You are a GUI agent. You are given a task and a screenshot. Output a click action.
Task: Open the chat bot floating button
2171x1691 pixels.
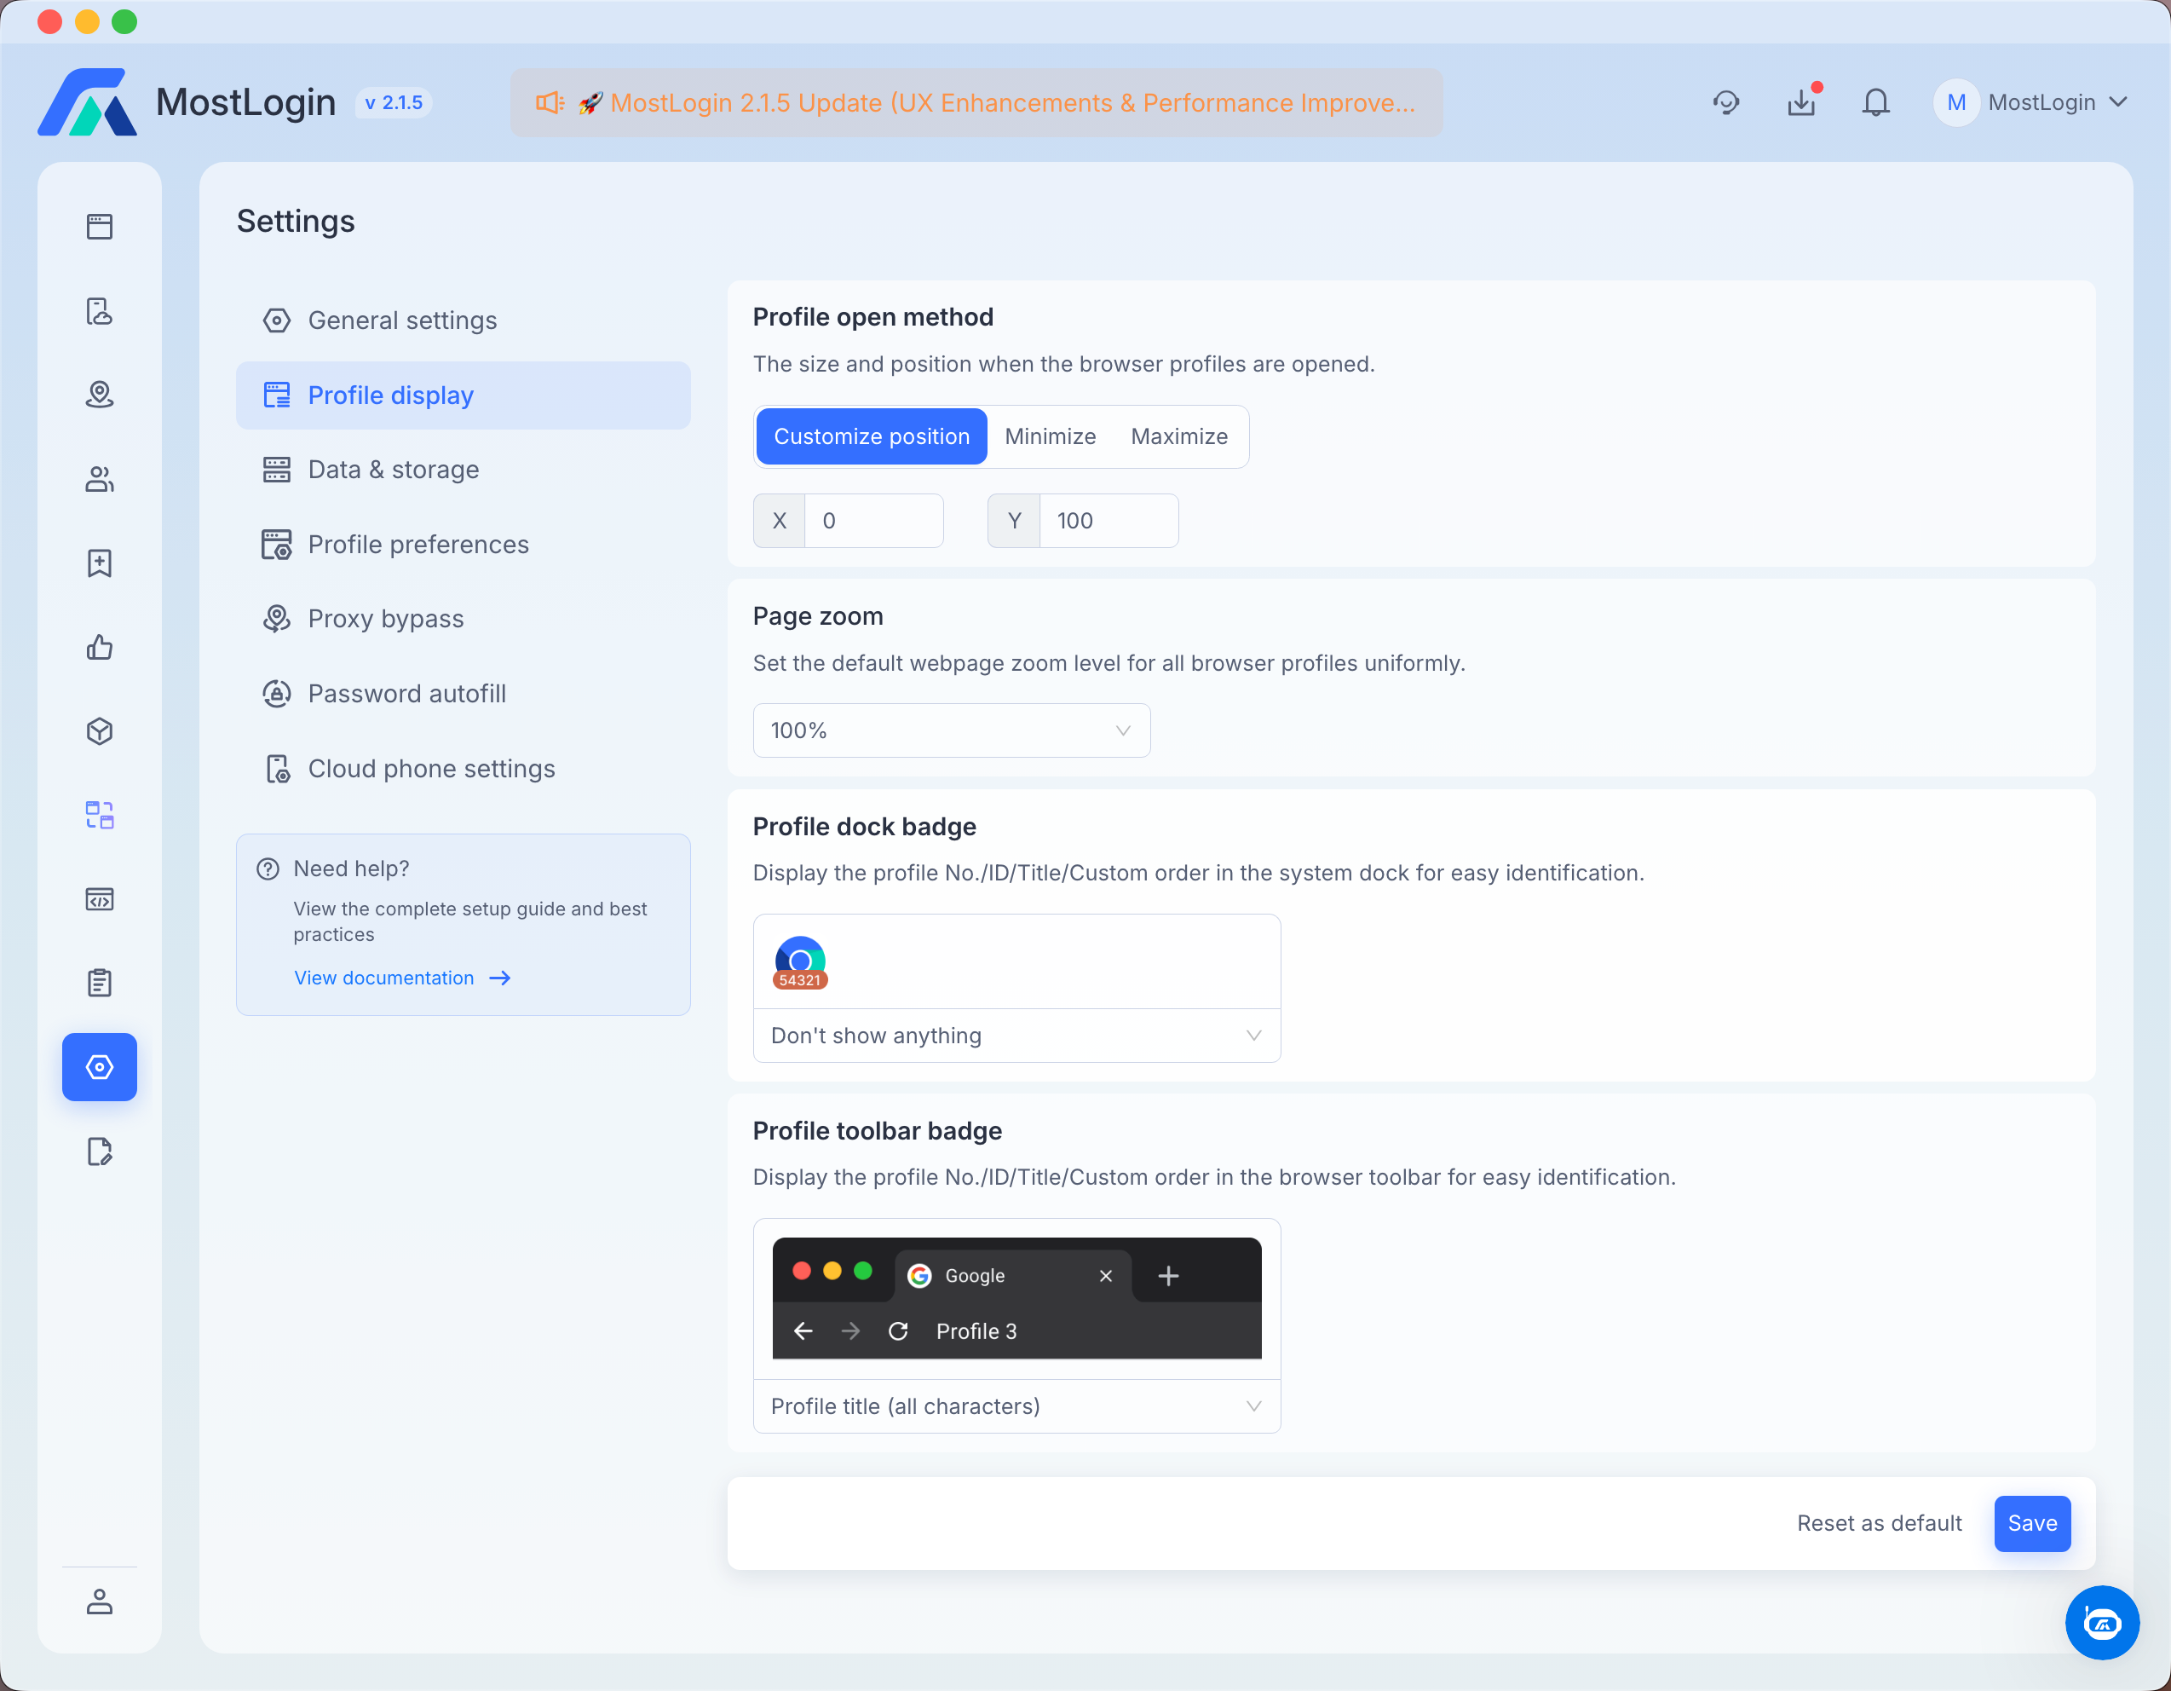click(x=2103, y=1623)
